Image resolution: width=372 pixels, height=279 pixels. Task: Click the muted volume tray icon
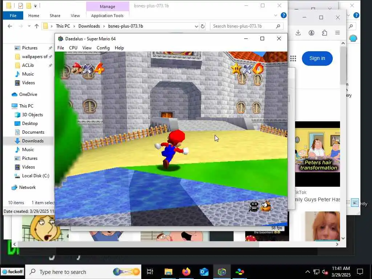tap(325, 272)
